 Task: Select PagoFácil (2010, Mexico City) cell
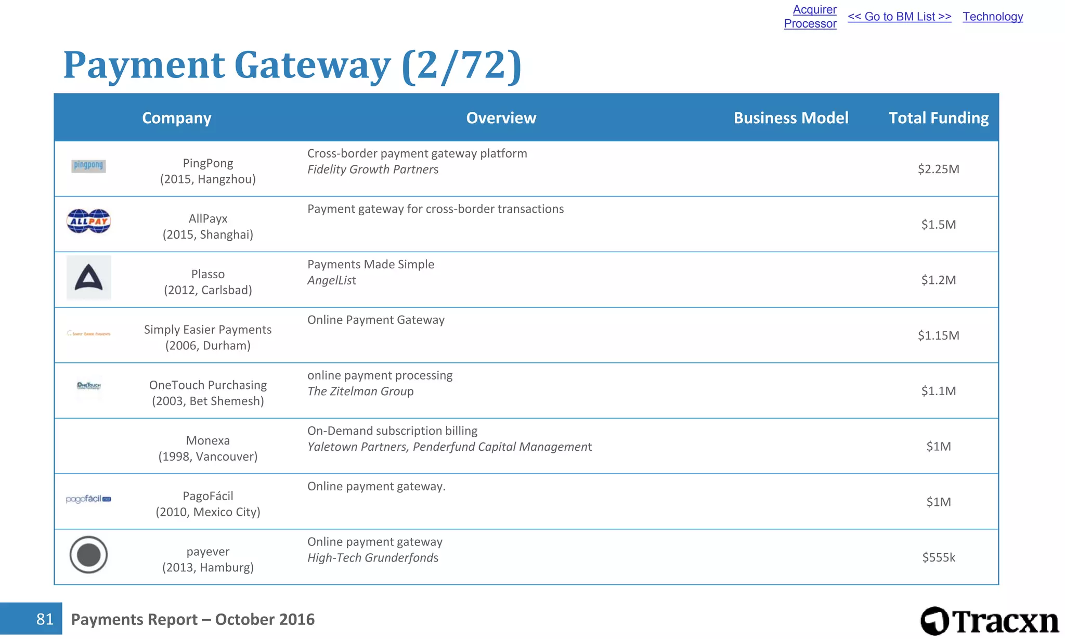pyautogui.click(x=208, y=504)
